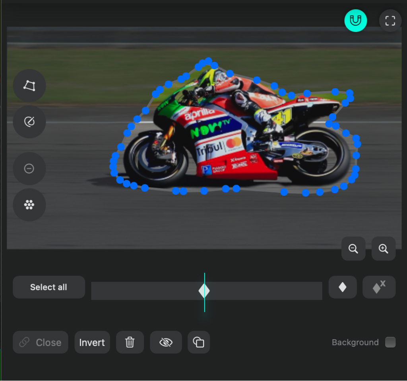
Task: Click the motorcycle preview image
Action: [204, 138]
